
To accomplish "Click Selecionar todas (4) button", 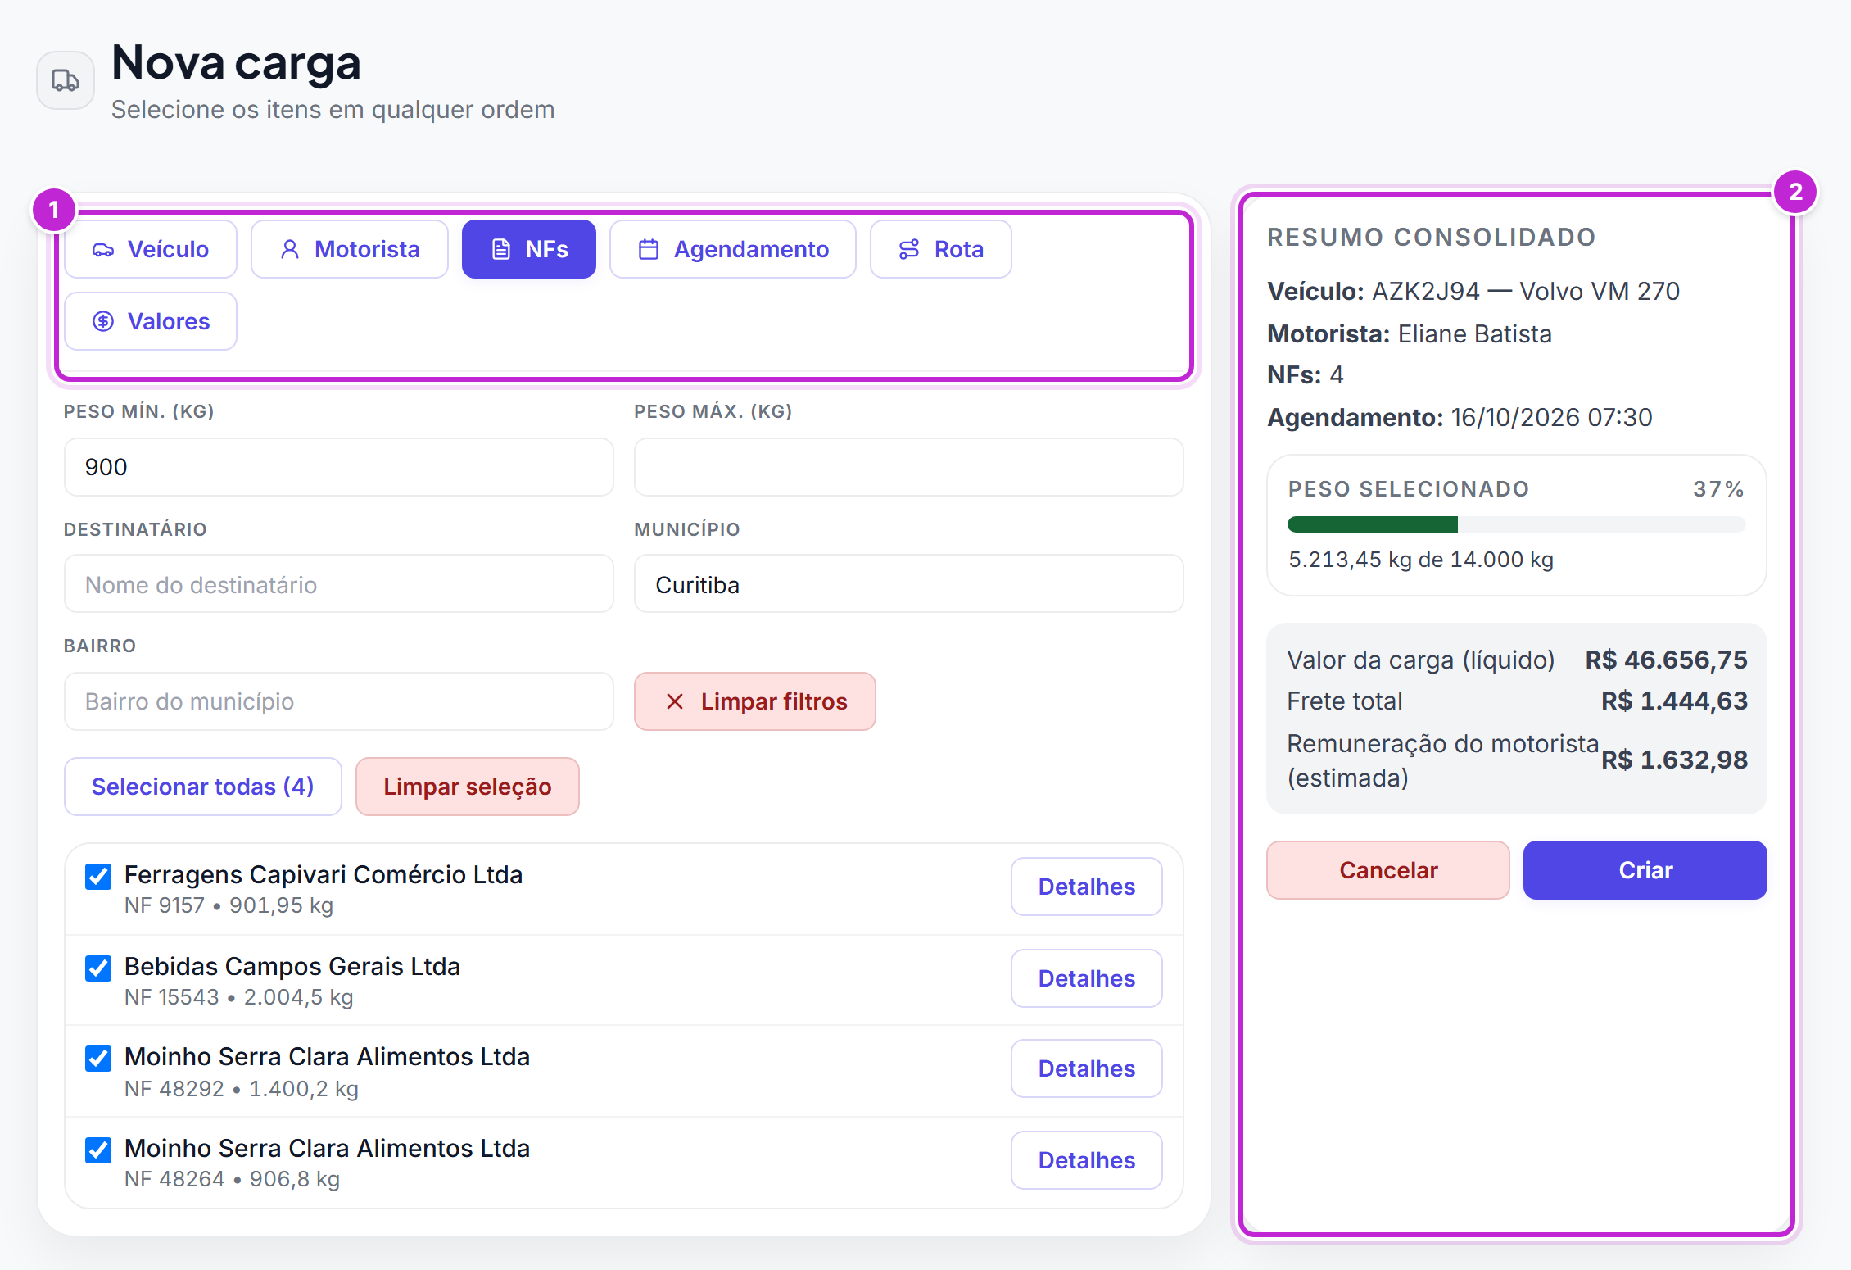I will point(203,787).
